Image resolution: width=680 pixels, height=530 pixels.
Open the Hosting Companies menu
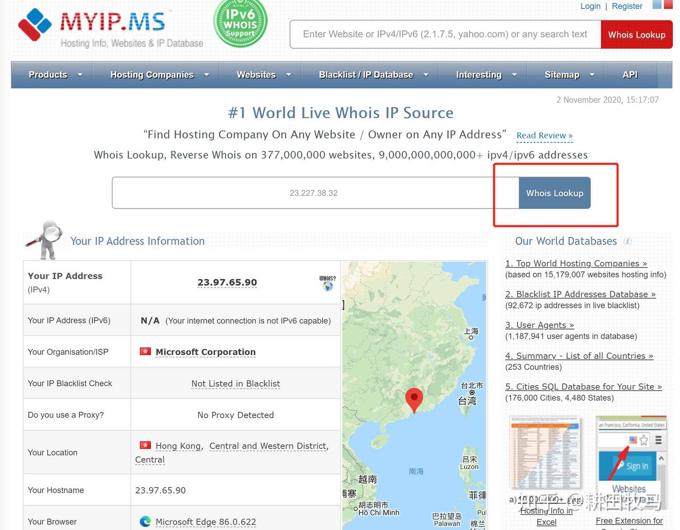152,75
